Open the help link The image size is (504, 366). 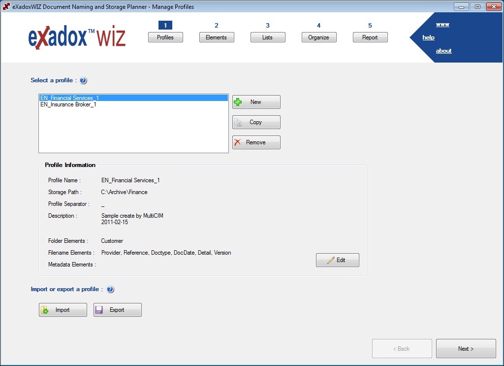click(428, 37)
